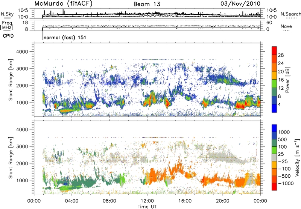Click the '60' Nave axis value

(269, 23)
